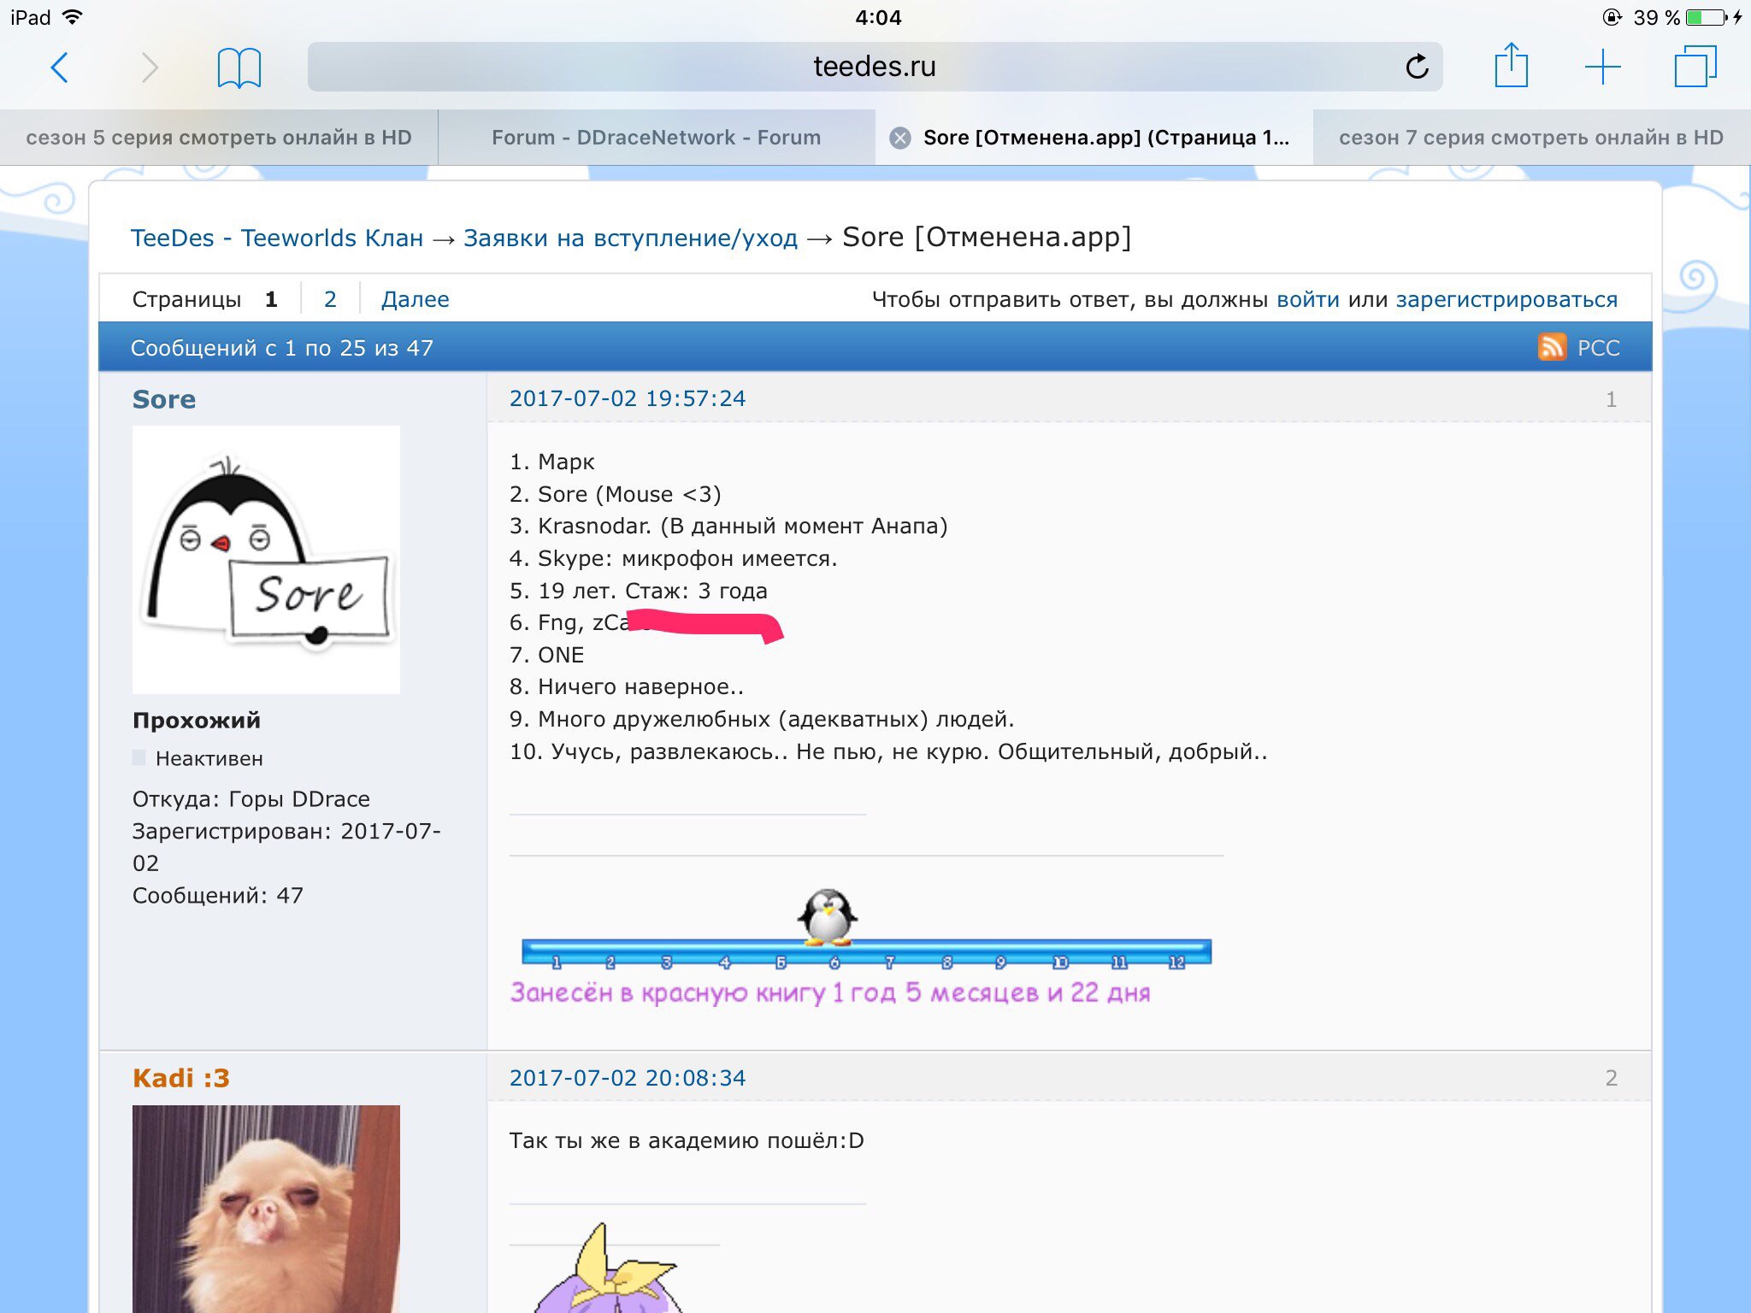The width and height of the screenshot is (1751, 1313).
Task: Click the зарегистрироваться link
Action: coord(1506,299)
